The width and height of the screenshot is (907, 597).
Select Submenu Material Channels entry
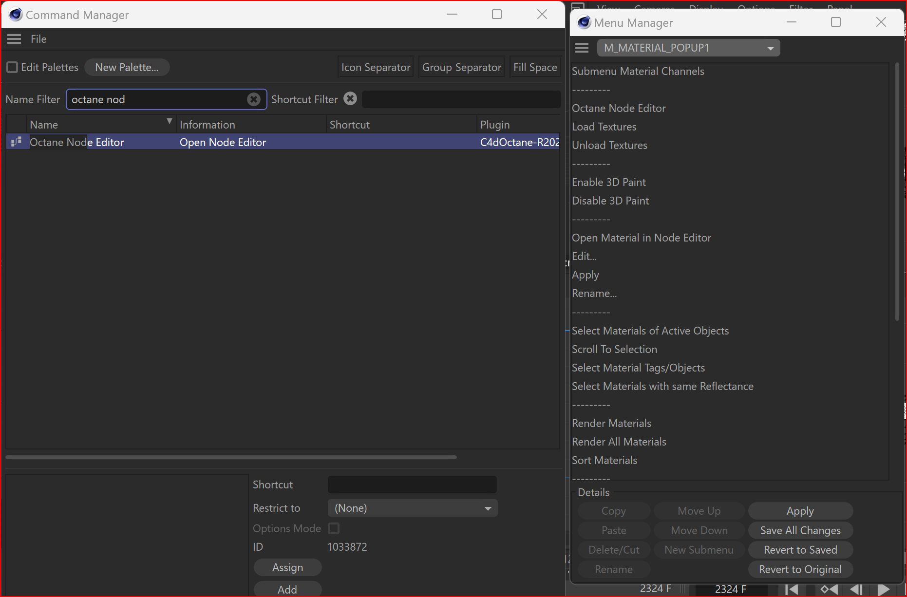[x=638, y=71]
